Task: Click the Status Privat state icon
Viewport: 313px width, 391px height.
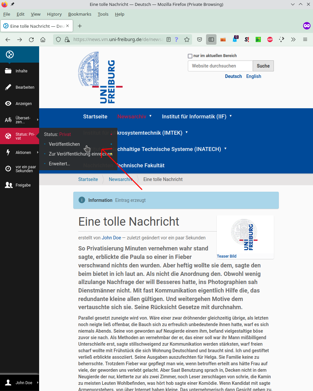Action: 8,136
